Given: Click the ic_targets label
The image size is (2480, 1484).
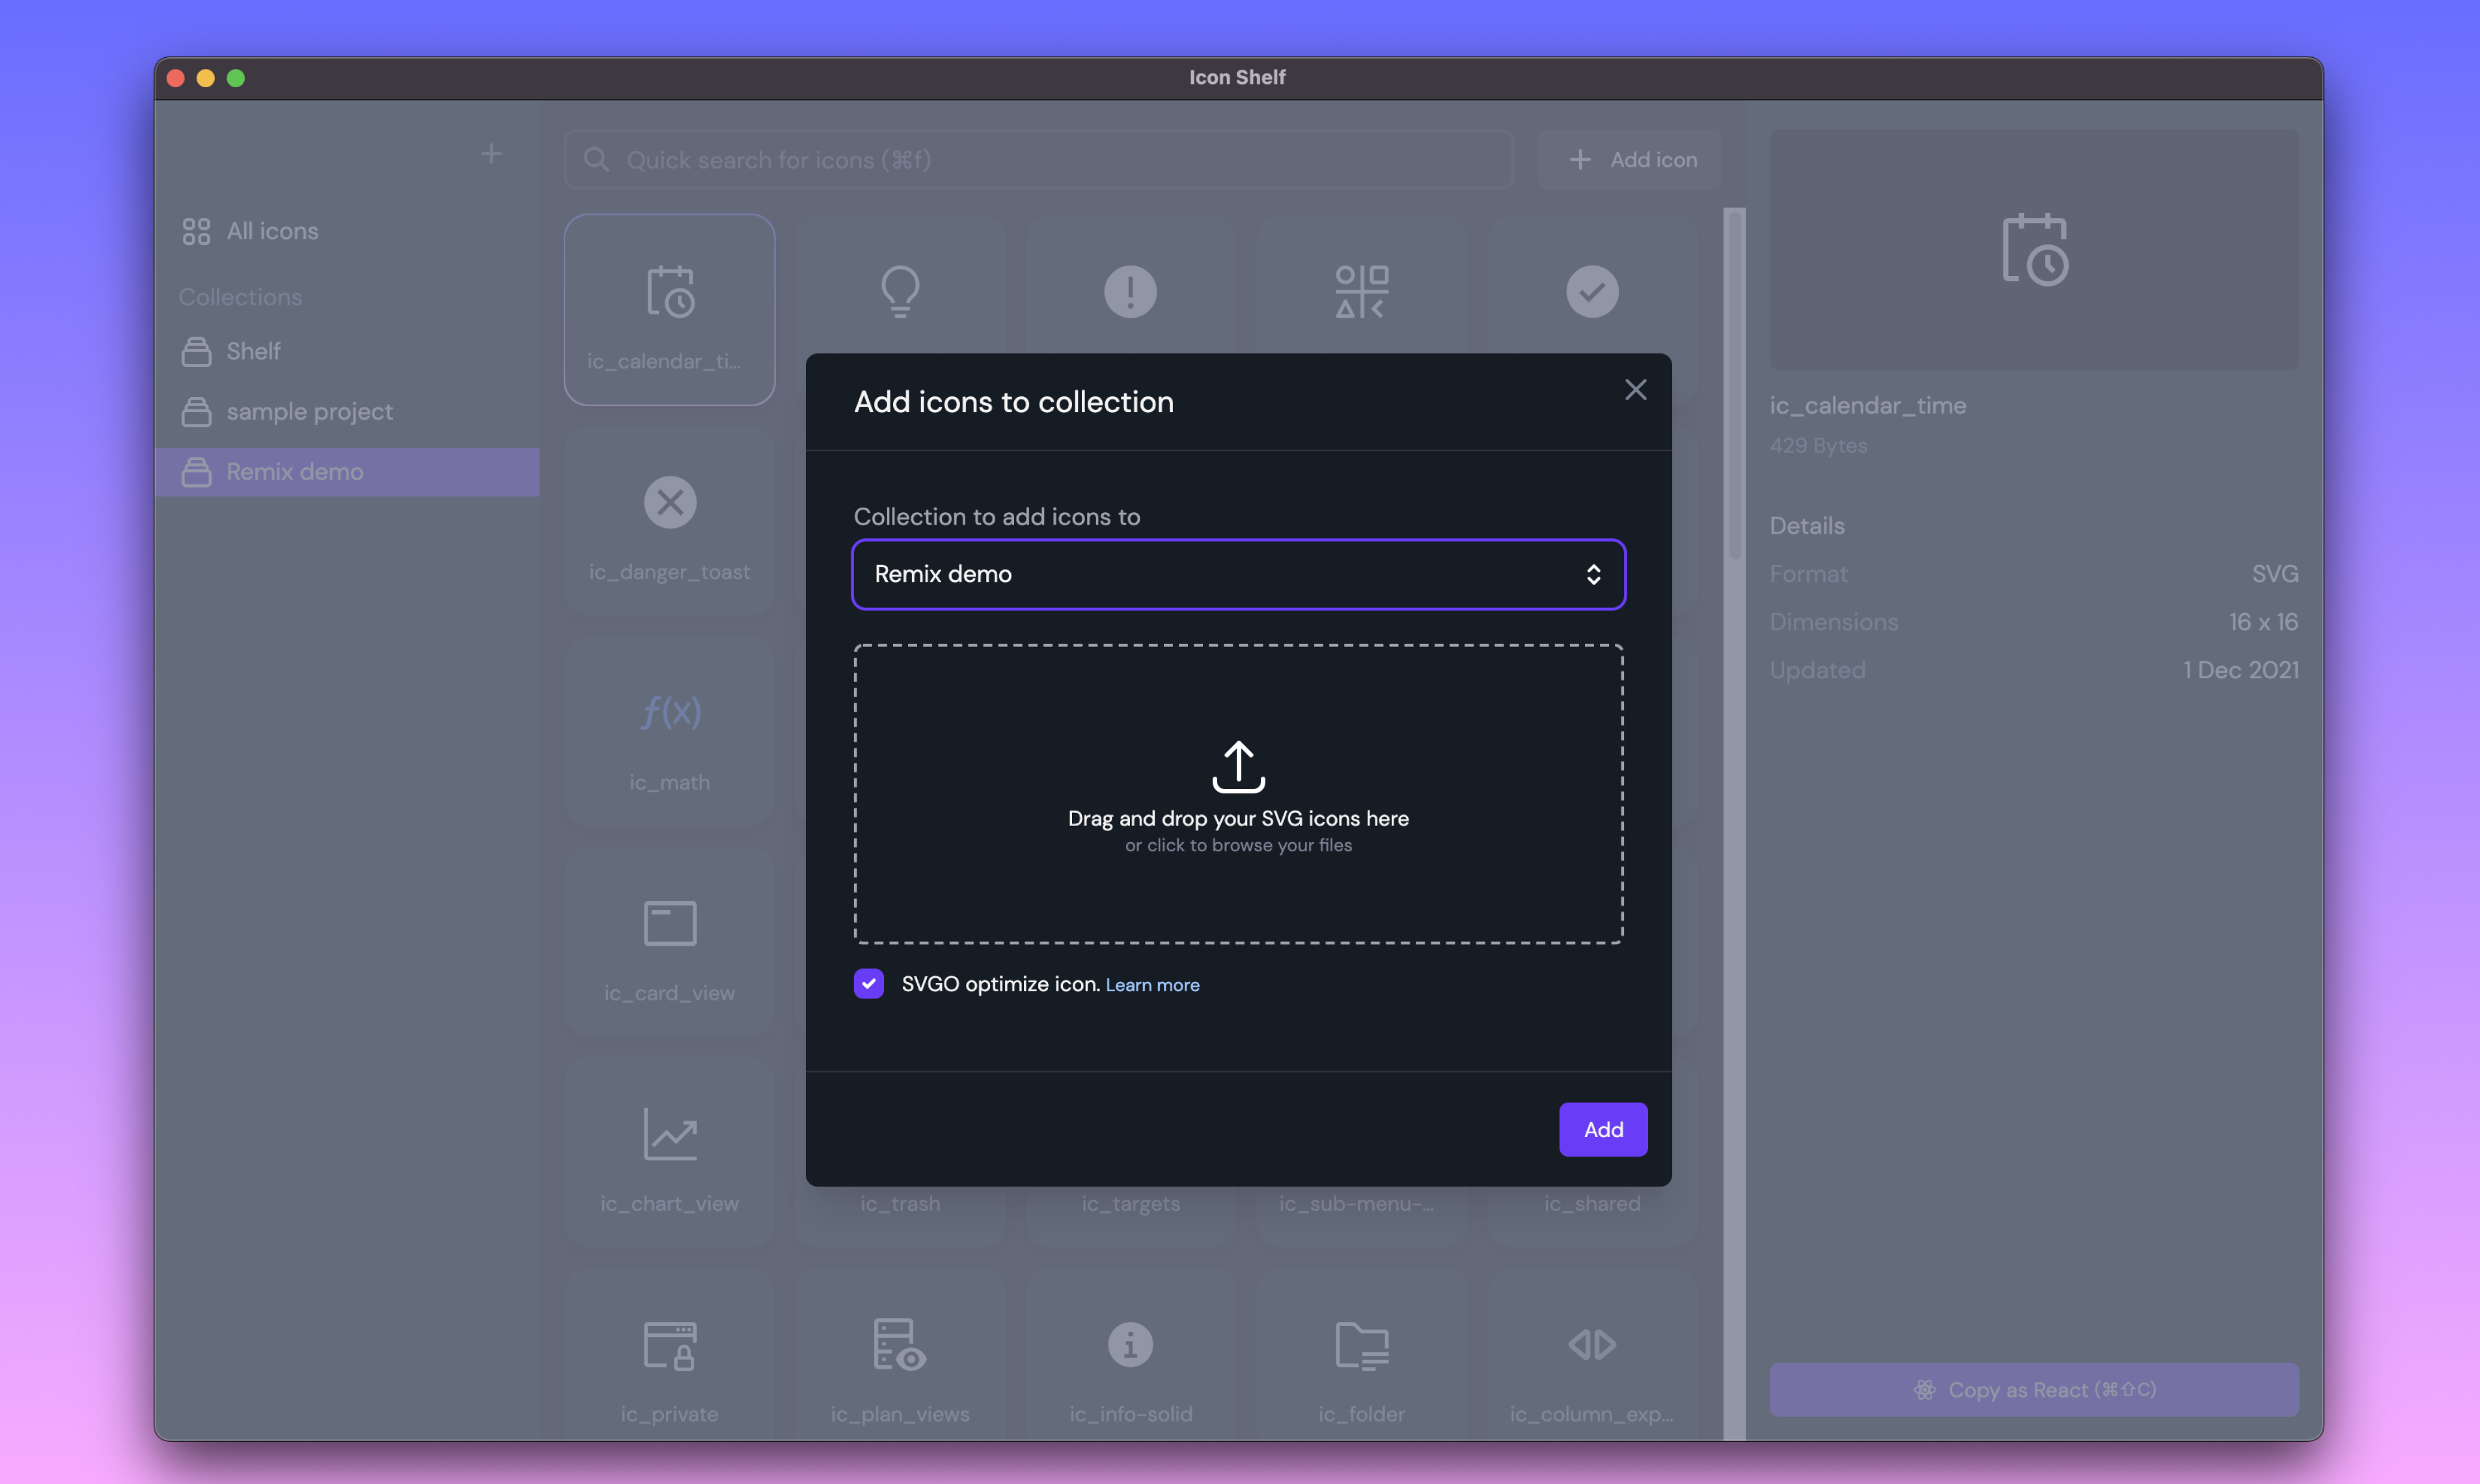Looking at the screenshot, I should [1130, 1204].
